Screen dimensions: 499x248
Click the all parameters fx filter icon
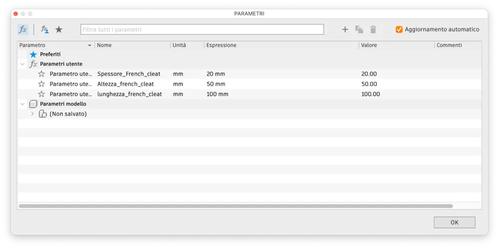coord(23,29)
